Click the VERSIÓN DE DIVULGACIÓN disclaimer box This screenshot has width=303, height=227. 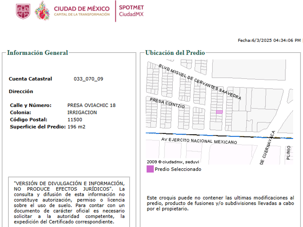69,202
